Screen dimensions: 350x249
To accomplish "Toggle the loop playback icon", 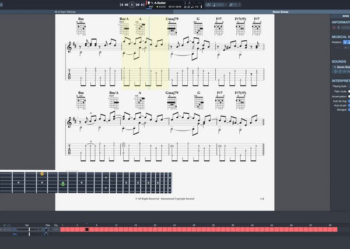I will 208,5.
